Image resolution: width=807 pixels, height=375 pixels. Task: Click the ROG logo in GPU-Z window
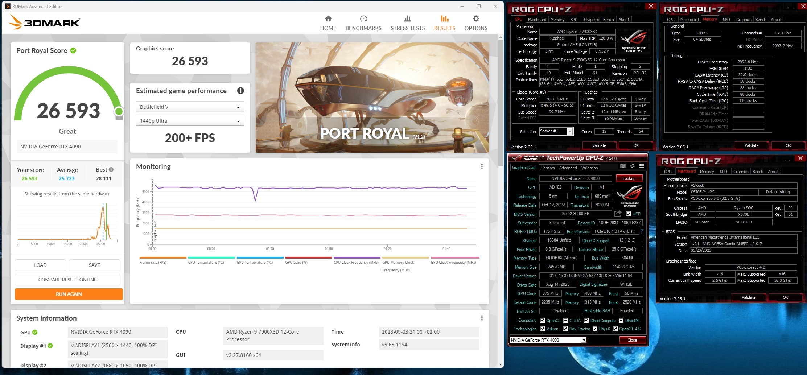[630, 196]
